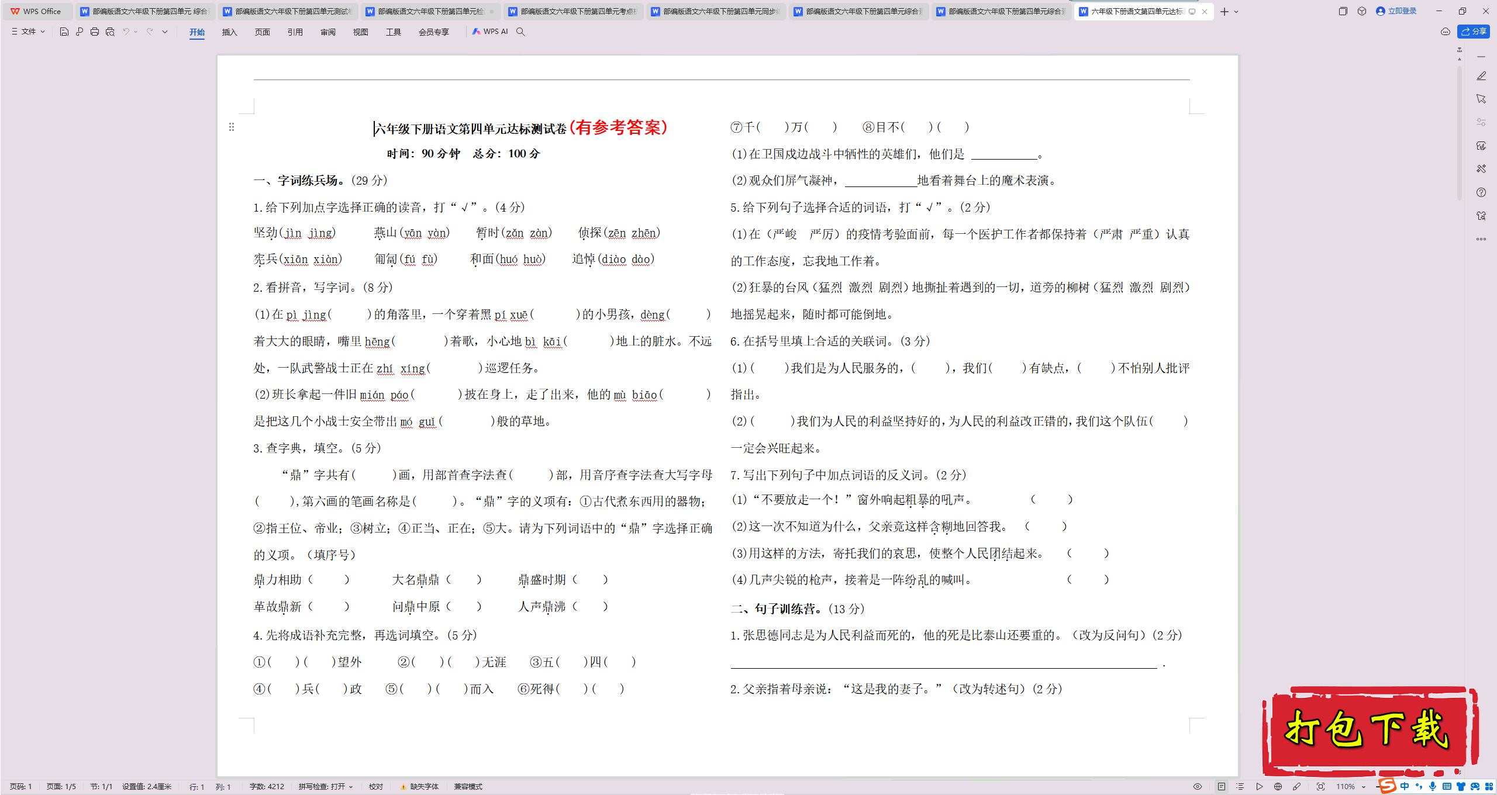Open the 审阅 ribbon tab
Screen dimensions: 1497x795
(x=328, y=32)
